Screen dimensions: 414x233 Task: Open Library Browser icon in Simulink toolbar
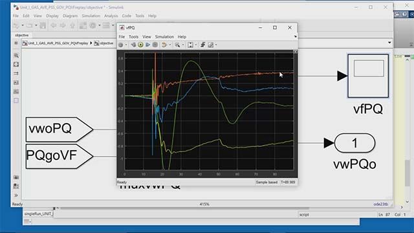click(x=83, y=26)
